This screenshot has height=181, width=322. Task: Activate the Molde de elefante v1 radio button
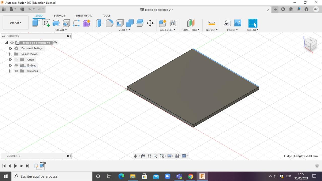[55, 43]
